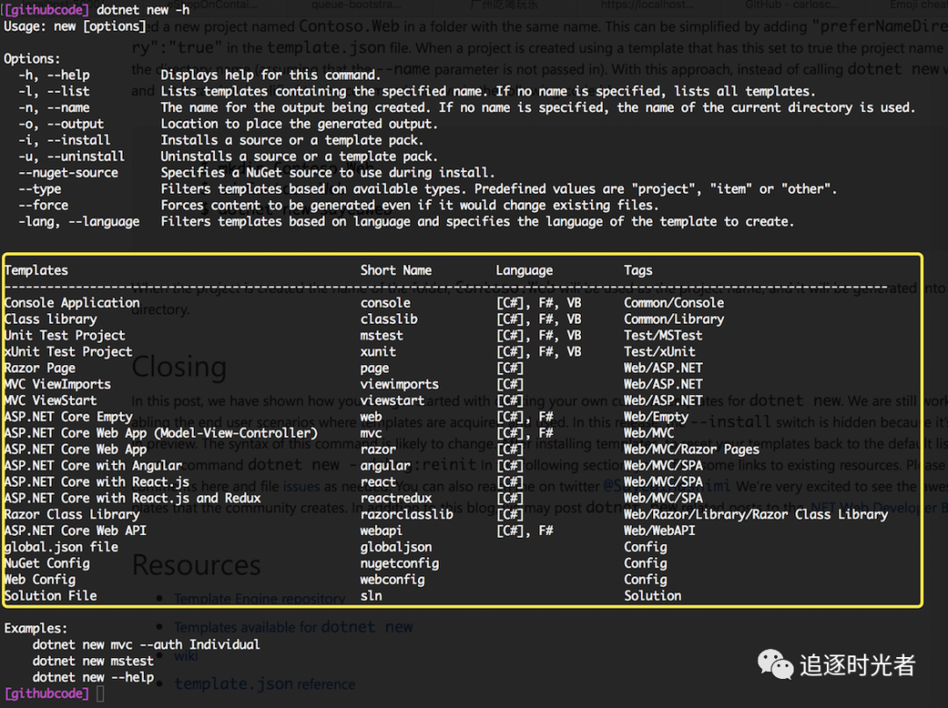This screenshot has width=948, height=708.
Task: Click the '-u, --uninstall' option
Action: (x=72, y=156)
